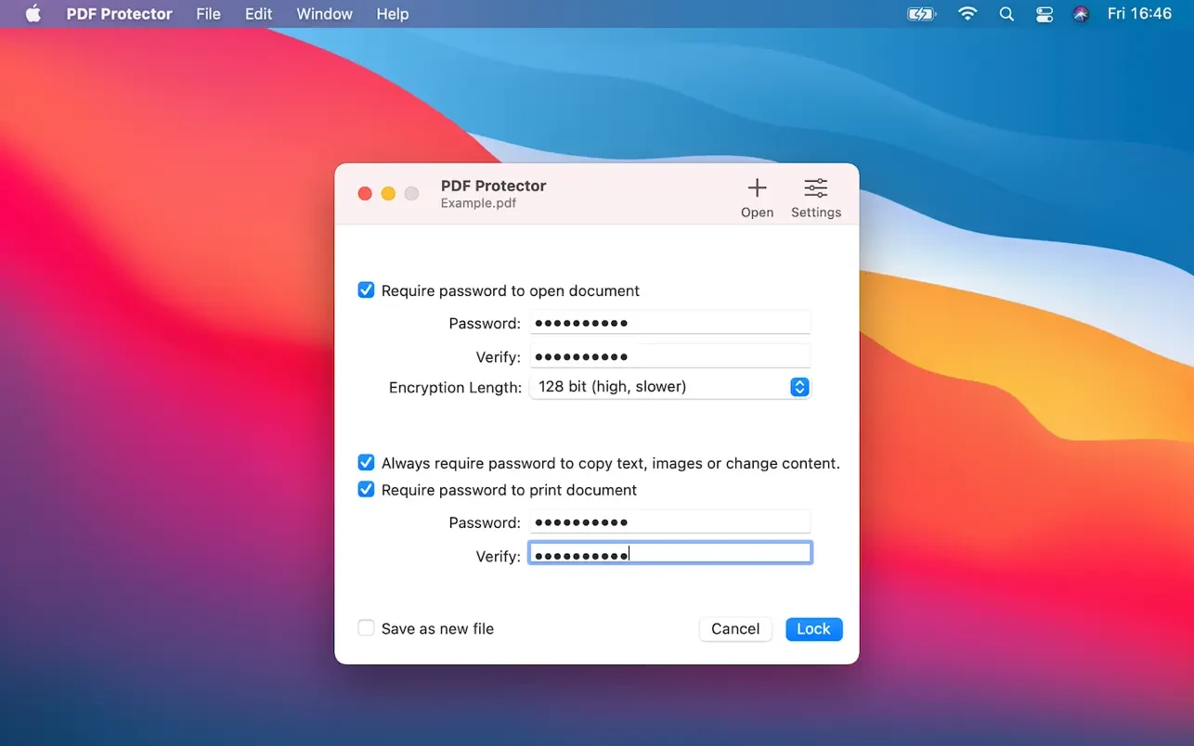Click the Open plus icon in toolbar
Image resolution: width=1194 pixels, height=746 pixels.
[x=757, y=188]
